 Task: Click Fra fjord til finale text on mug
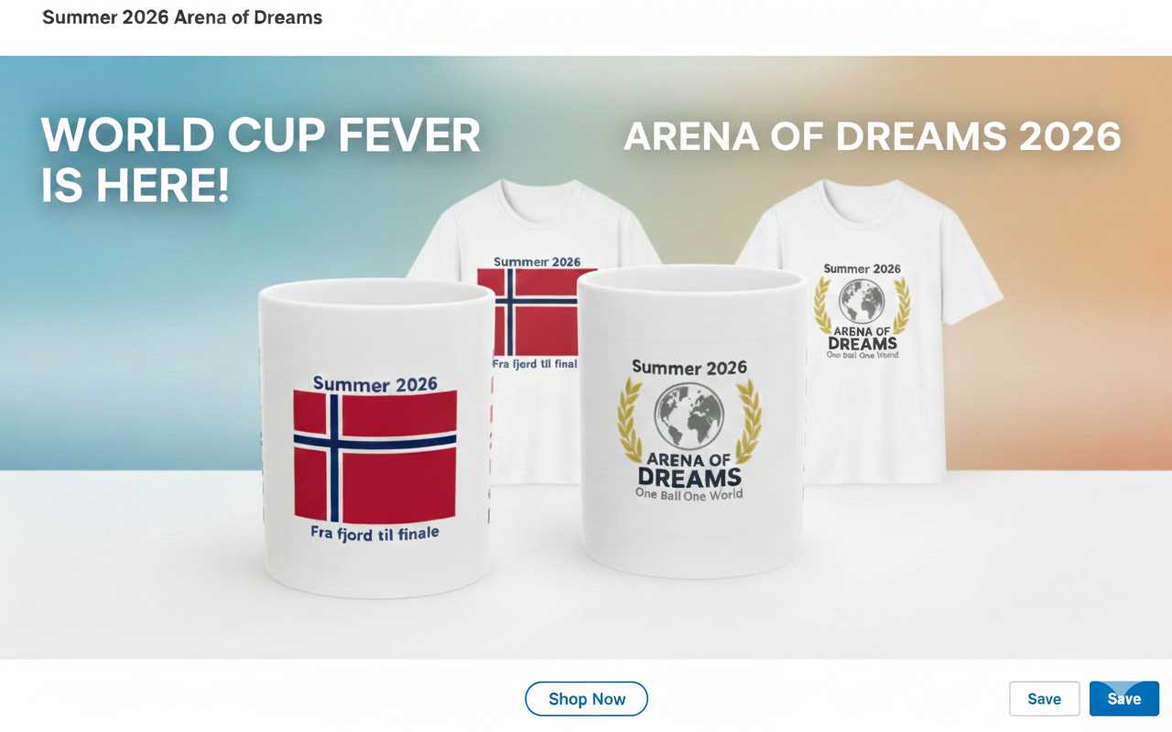(x=374, y=533)
